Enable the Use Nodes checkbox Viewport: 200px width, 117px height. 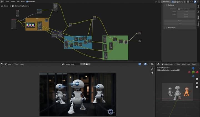[x=27, y=1]
